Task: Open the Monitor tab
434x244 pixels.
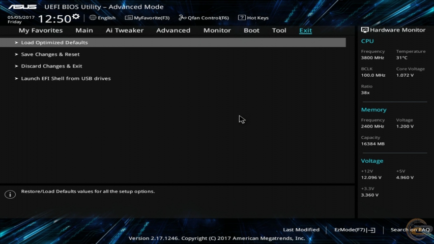Action: pyautogui.click(x=217, y=30)
